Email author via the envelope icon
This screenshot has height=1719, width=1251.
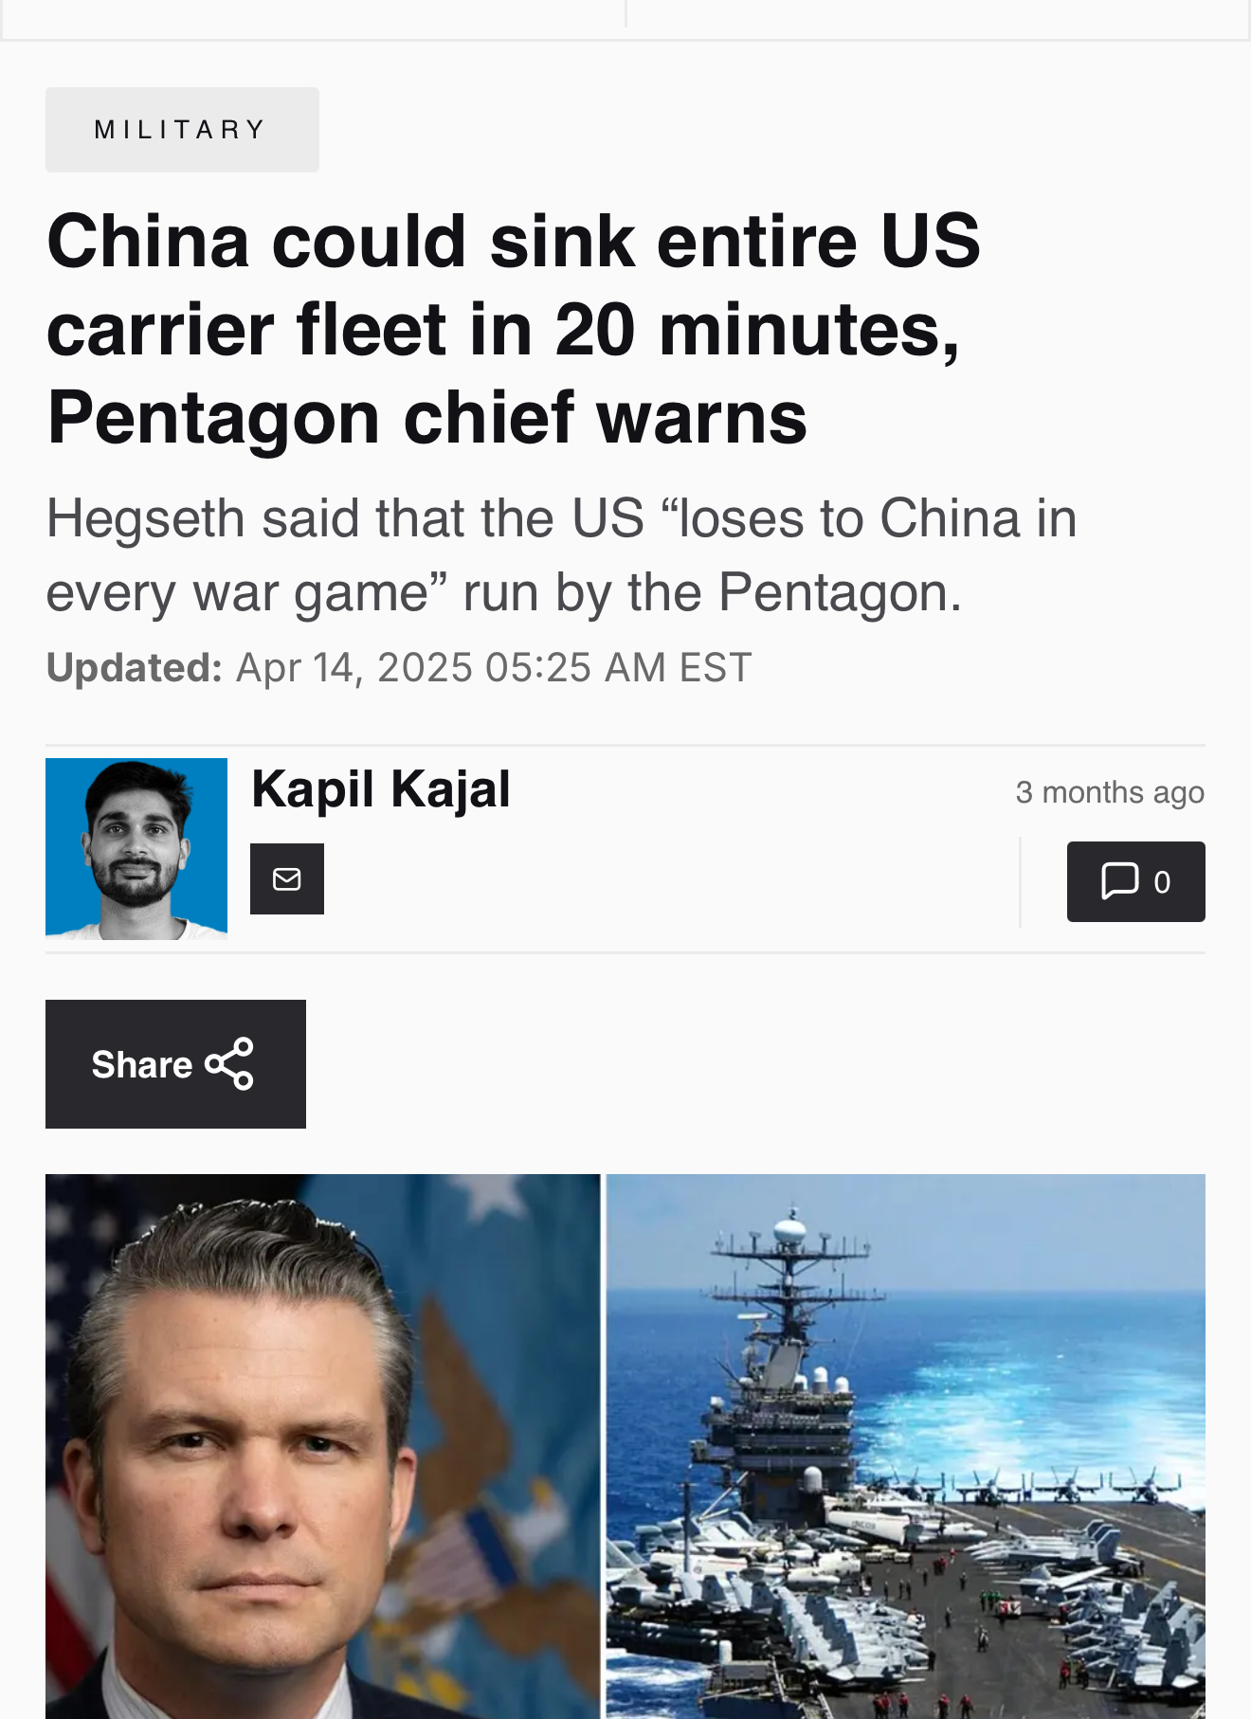click(x=287, y=879)
